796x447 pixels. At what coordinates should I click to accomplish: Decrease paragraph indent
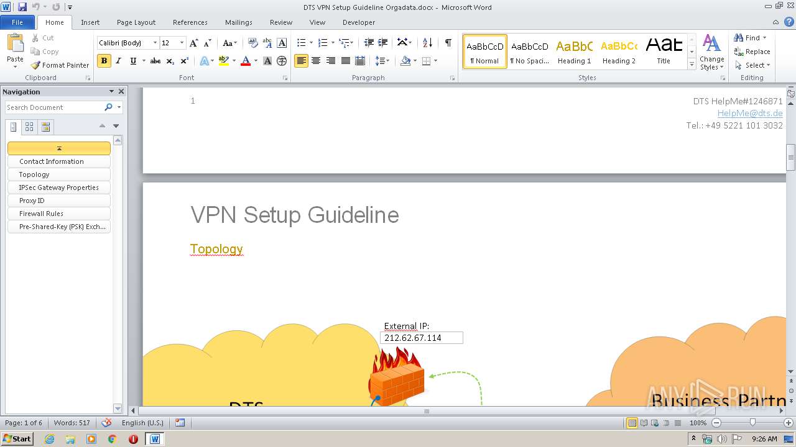click(x=369, y=43)
